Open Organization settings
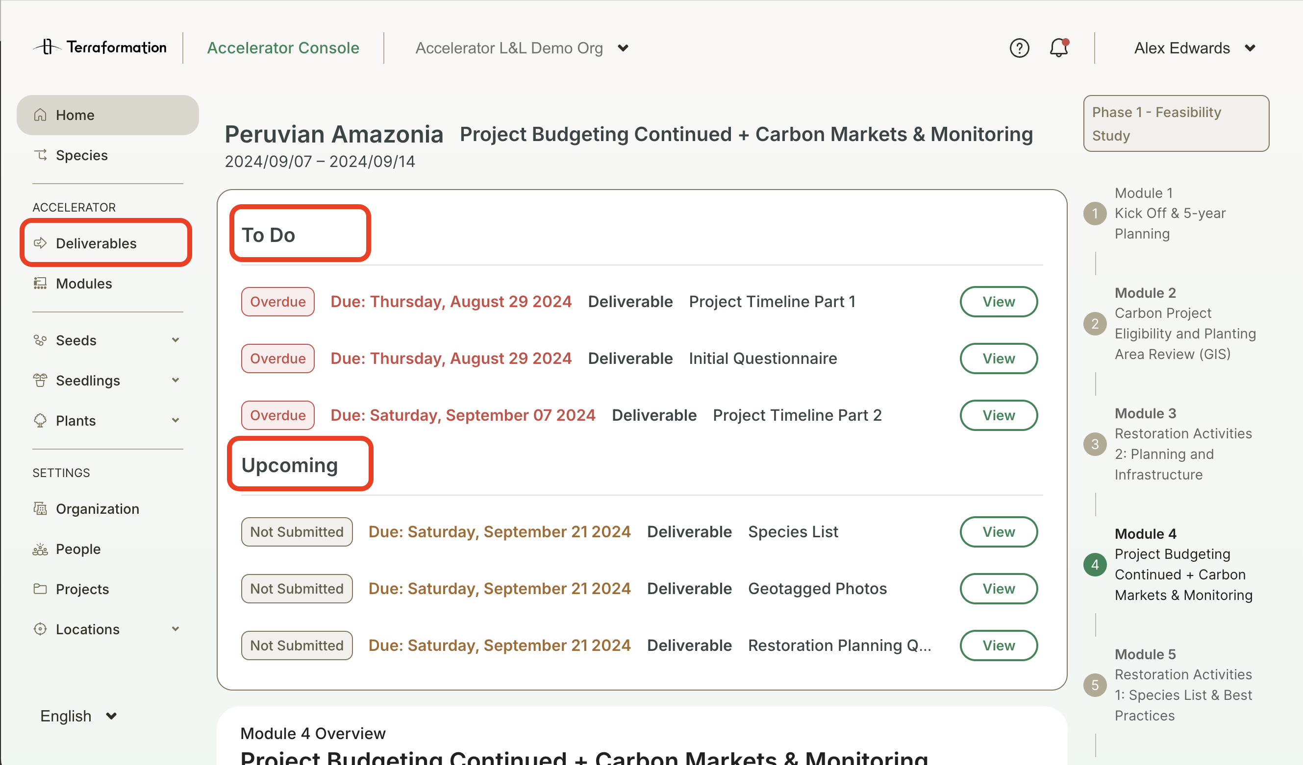The height and width of the screenshot is (765, 1303). (107, 508)
